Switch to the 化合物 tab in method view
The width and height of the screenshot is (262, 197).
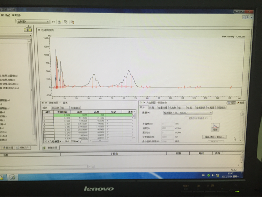coord(173,108)
